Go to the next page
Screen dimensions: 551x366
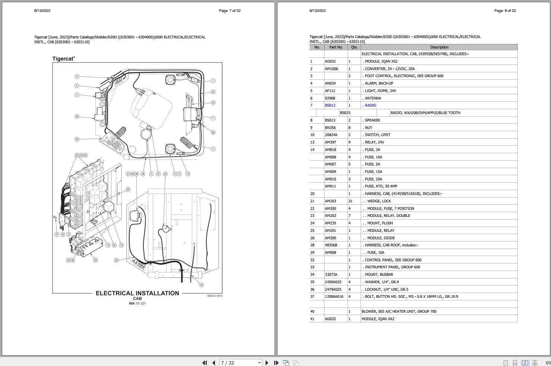(x=267, y=363)
